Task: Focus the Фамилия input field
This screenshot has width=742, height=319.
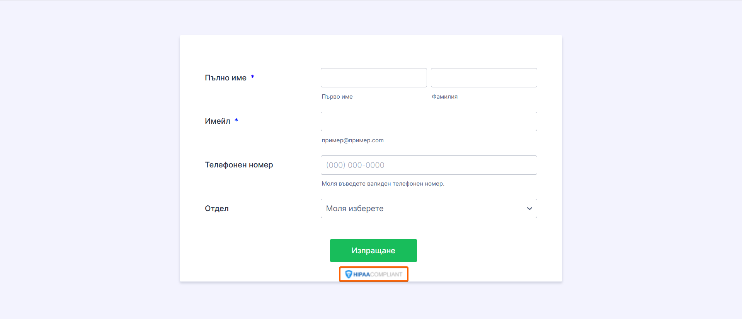Action: tap(484, 78)
